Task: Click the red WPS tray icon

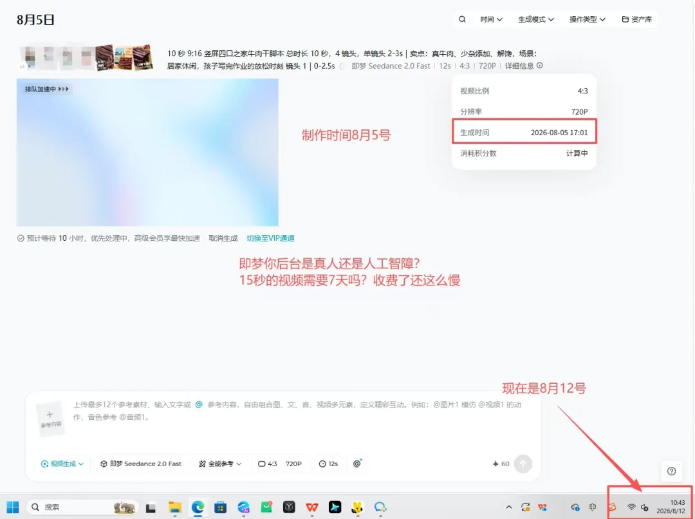Action: coord(542,507)
